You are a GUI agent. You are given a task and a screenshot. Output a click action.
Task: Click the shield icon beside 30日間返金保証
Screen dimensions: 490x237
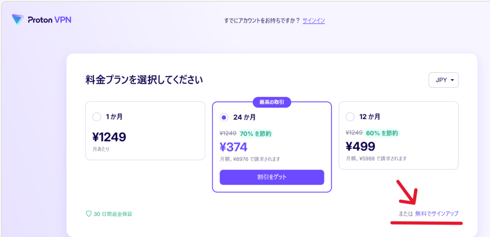click(x=89, y=214)
